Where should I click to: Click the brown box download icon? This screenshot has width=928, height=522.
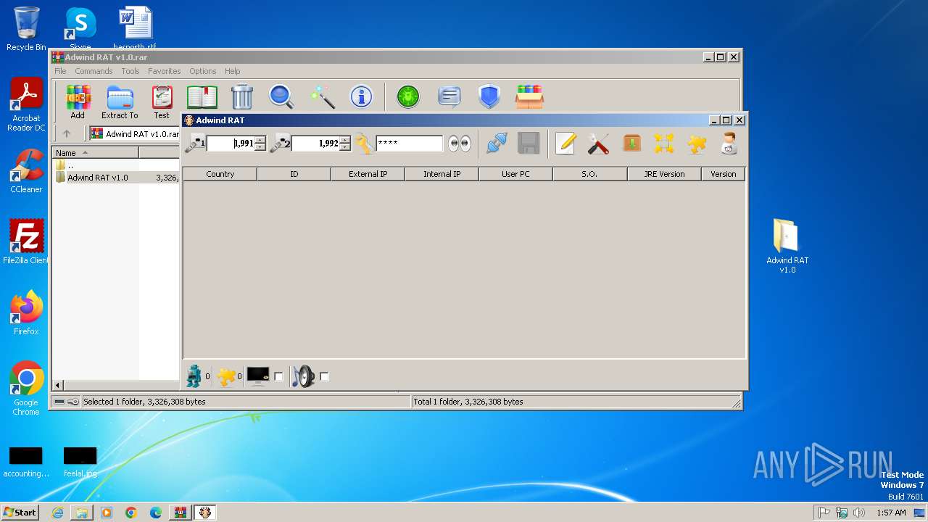click(631, 144)
